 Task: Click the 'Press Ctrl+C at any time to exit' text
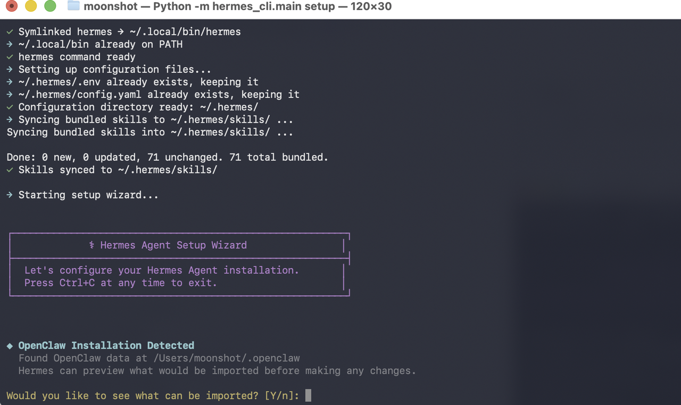point(120,283)
